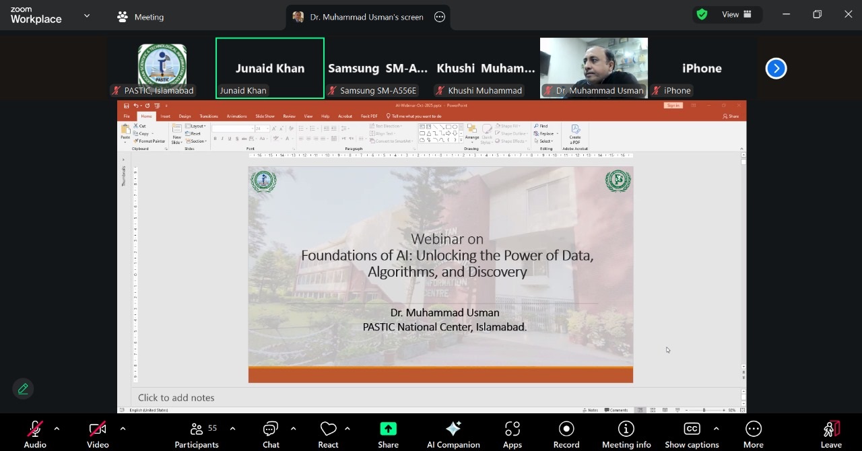
Task: Toggle italic formatting
Action: click(222, 138)
